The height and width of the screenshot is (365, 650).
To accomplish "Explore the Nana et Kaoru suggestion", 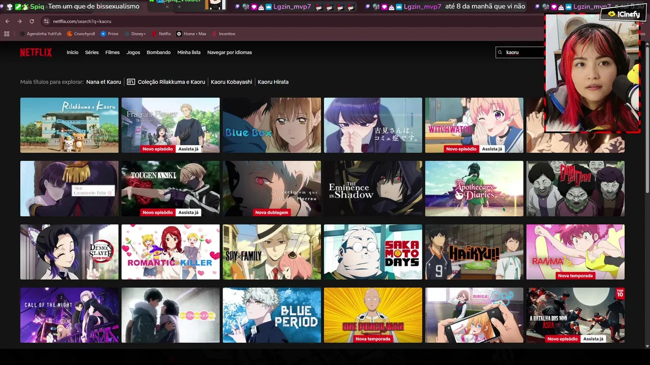I will [104, 82].
